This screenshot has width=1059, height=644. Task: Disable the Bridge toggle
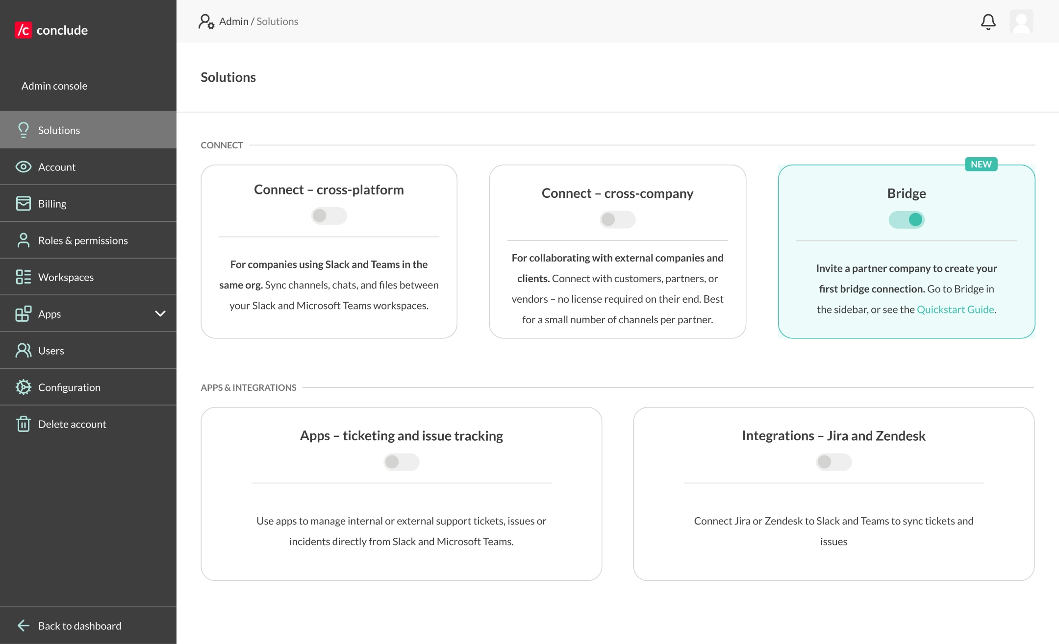[x=907, y=219]
